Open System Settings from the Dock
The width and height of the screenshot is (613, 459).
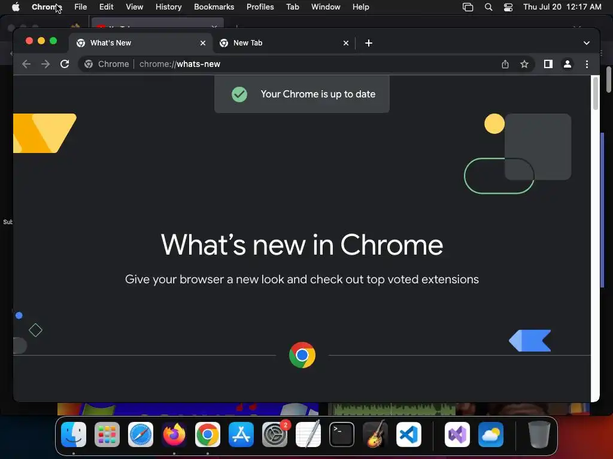pos(275,434)
